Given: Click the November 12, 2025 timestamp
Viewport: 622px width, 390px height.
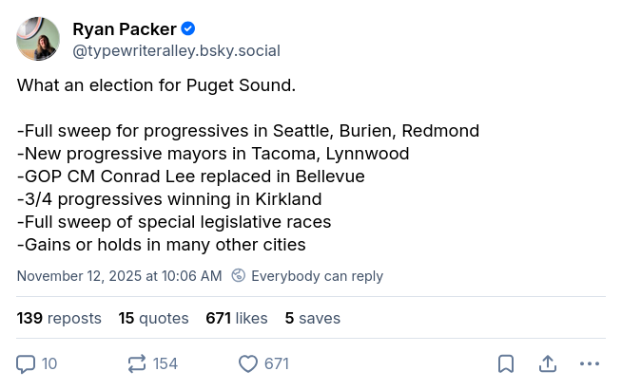Looking at the screenshot, I should click(x=119, y=276).
